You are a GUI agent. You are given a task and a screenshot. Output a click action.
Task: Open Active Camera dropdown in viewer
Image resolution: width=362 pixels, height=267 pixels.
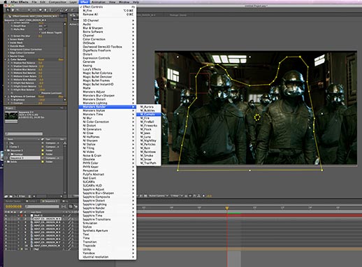pyautogui.click(x=158, y=196)
